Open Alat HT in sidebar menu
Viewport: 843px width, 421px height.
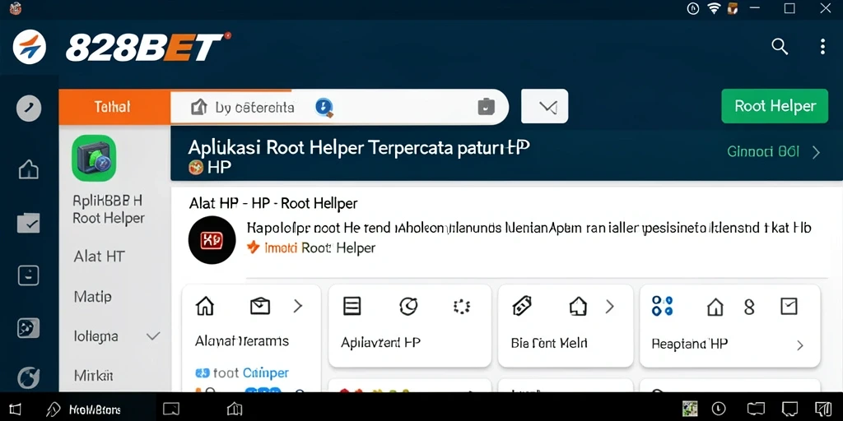click(x=99, y=257)
